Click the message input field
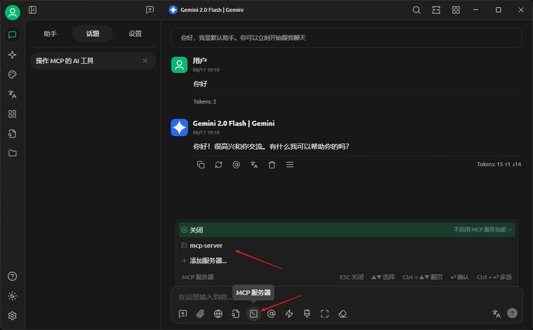533x330 pixels. [x=346, y=297]
